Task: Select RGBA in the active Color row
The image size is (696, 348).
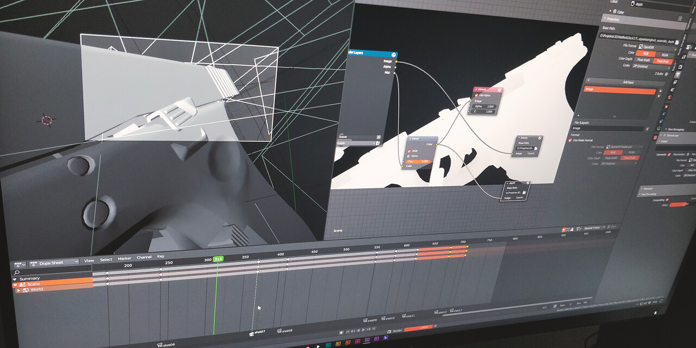Action: point(664,55)
